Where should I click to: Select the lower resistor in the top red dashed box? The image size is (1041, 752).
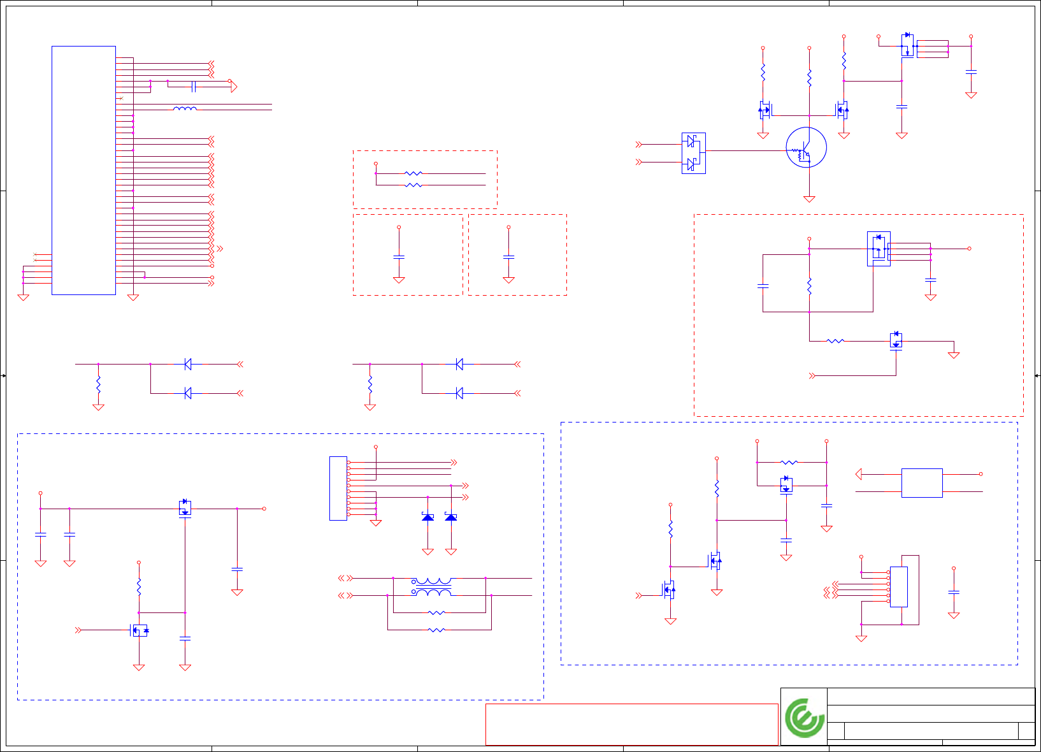[x=413, y=185]
